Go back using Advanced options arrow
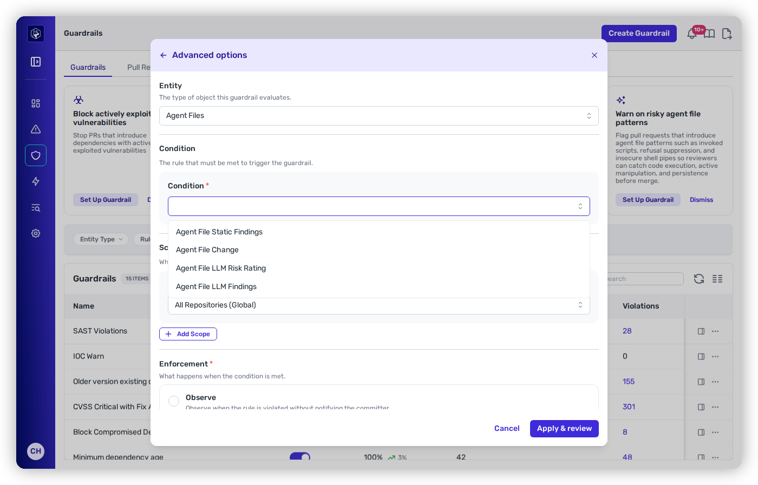 (x=164, y=55)
